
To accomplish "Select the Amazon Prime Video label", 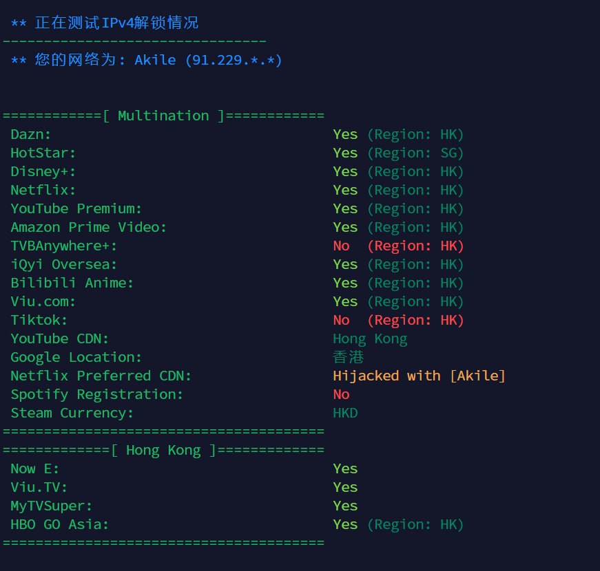I will [x=88, y=227].
